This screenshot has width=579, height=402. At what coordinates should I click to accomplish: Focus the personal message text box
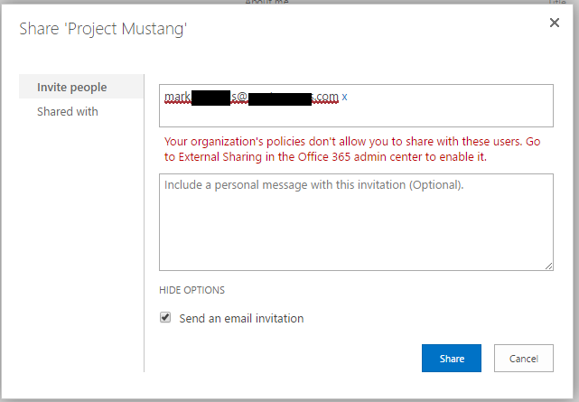[356, 226]
